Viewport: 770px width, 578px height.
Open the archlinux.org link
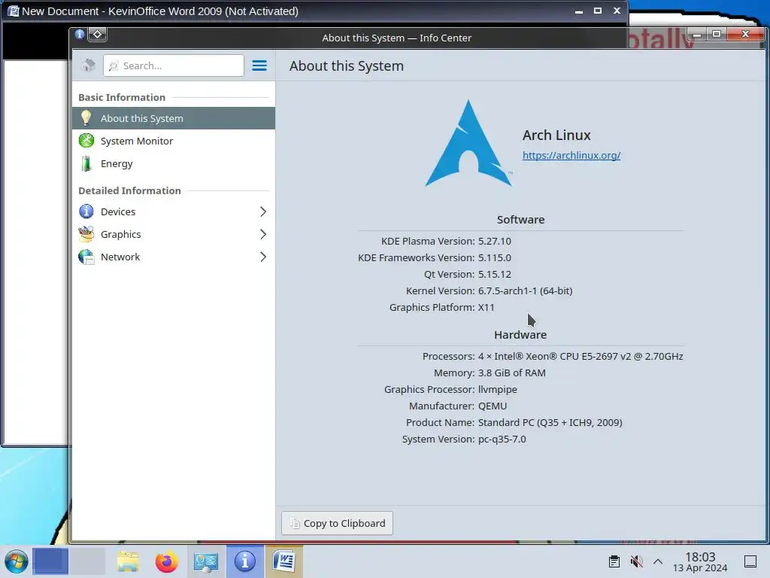571,155
